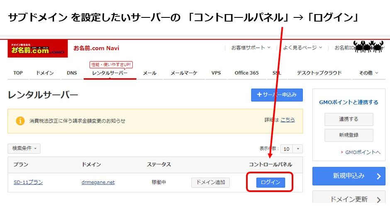The height and width of the screenshot is (209, 390).
Task: Select デスクトップクラウド tab
Action: (x=319, y=73)
